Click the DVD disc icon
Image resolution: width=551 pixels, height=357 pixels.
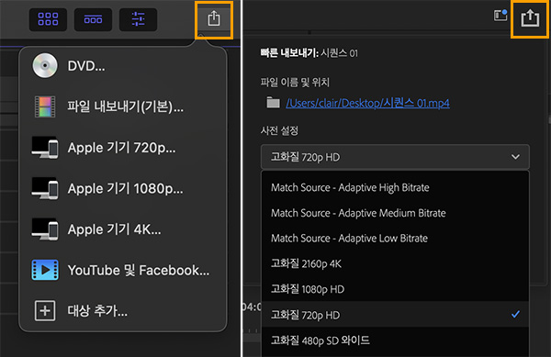tap(45, 65)
